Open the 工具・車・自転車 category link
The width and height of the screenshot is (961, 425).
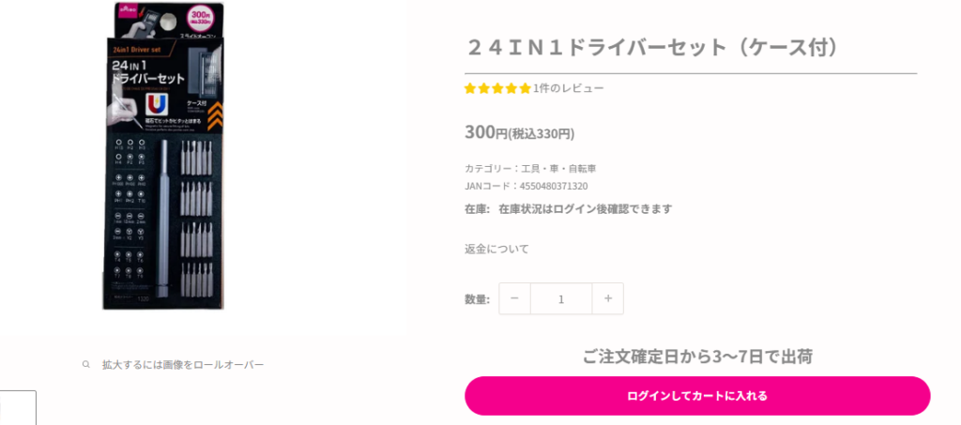pyautogui.click(x=558, y=168)
